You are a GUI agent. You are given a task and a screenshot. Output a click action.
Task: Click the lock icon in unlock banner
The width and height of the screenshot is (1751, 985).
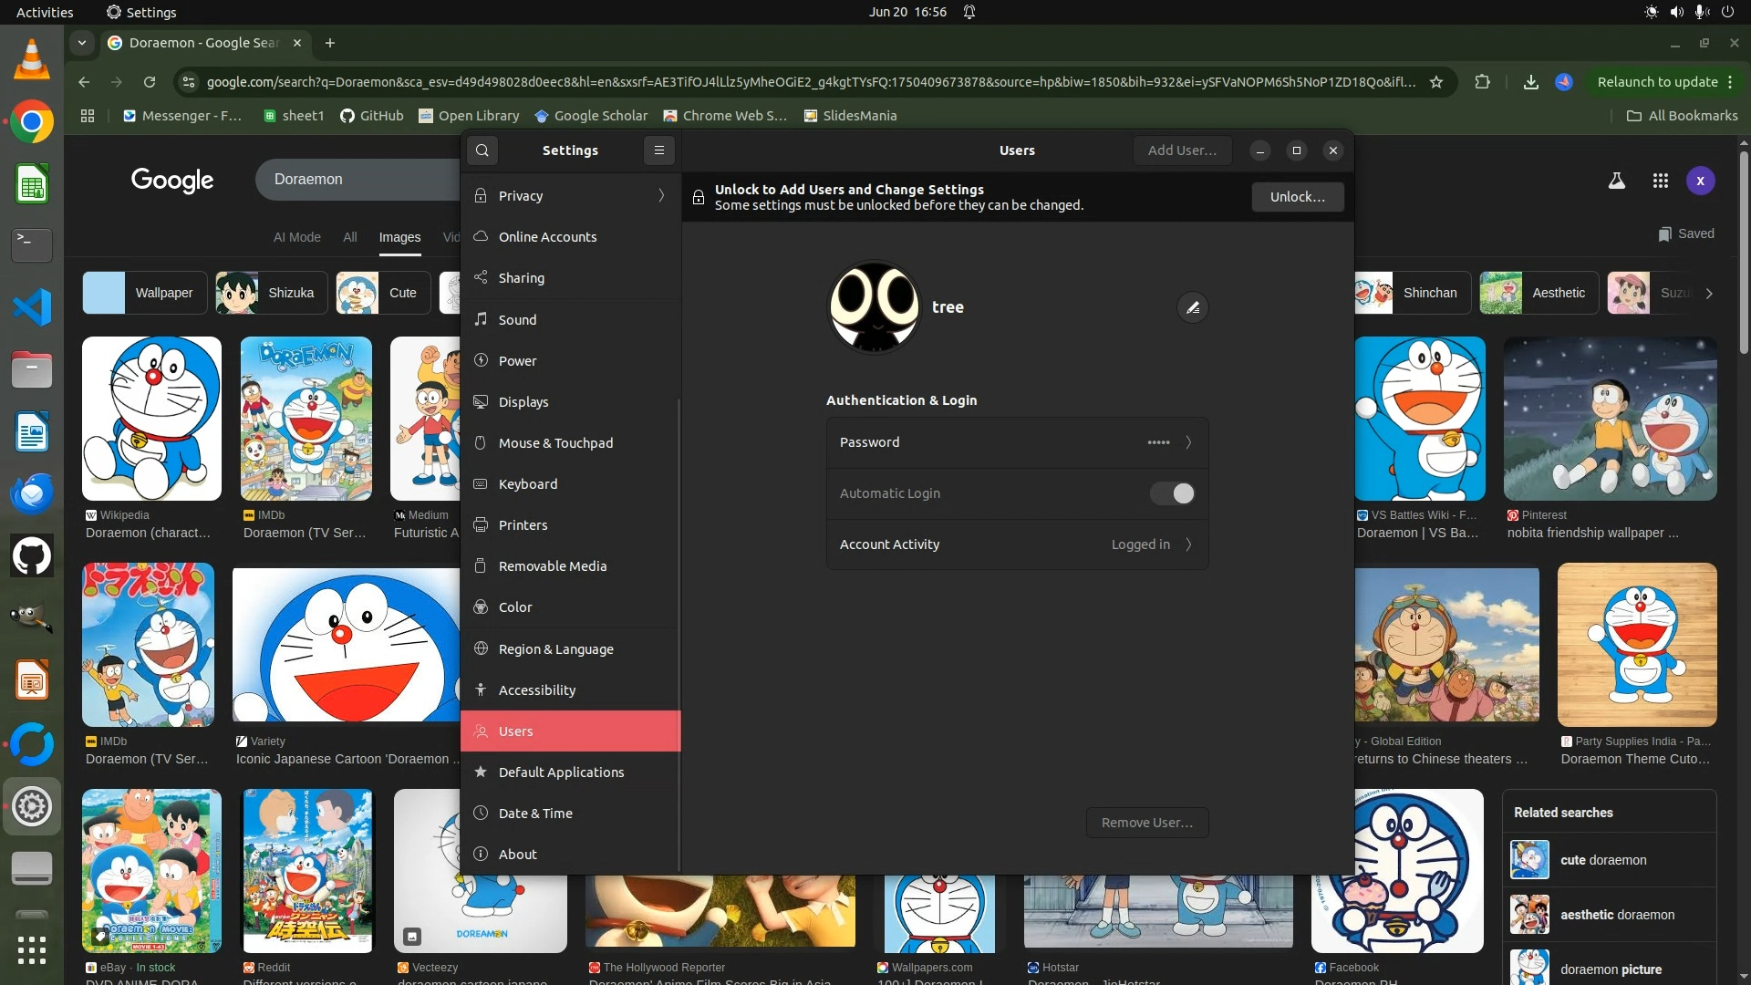coord(699,197)
